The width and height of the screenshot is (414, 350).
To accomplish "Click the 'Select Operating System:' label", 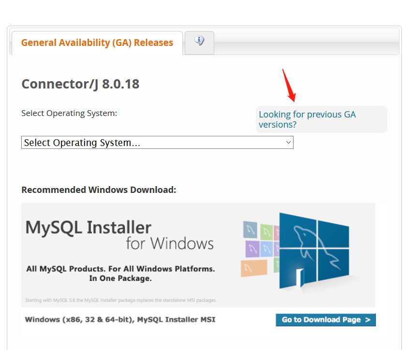I will (69, 113).
